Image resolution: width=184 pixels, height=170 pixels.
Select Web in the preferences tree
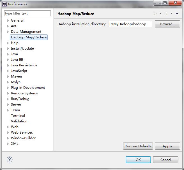click(15, 127)
